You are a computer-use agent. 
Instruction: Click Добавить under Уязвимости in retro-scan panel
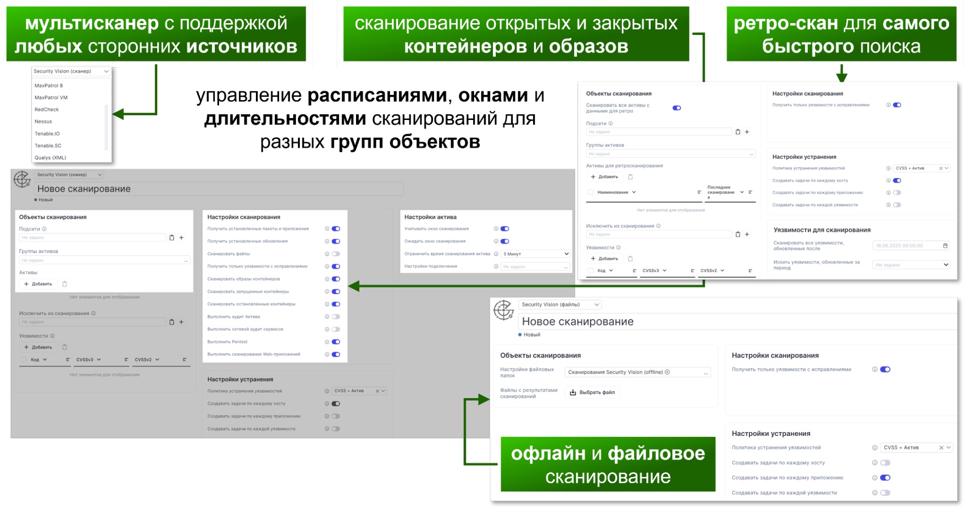pos(604,259)
